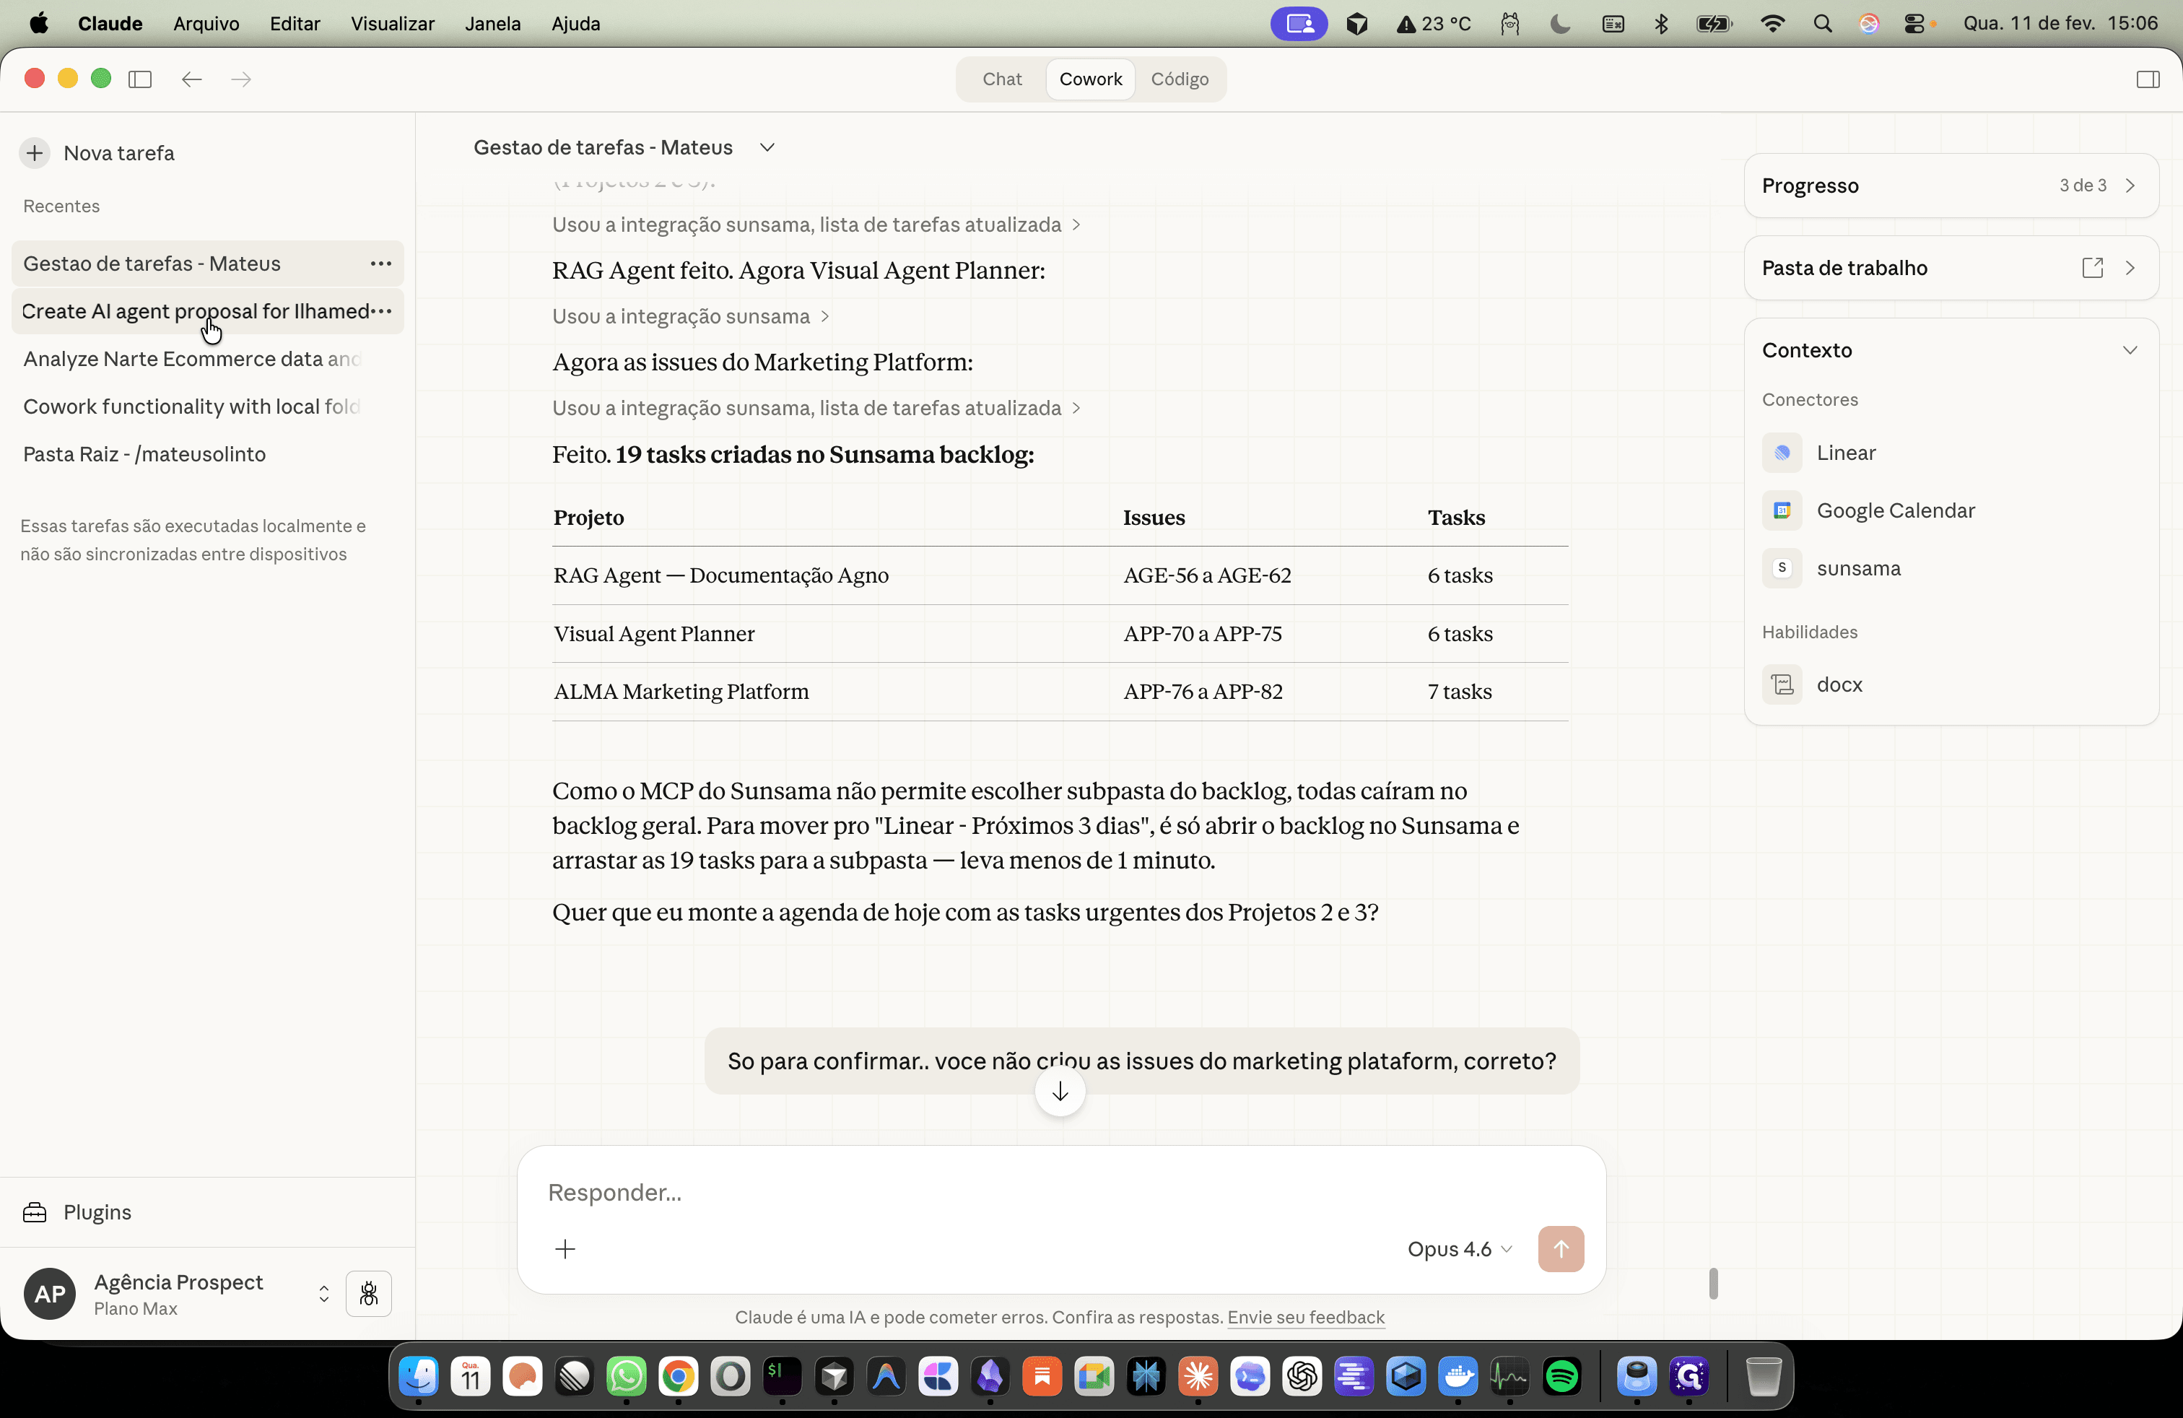Add attachment with plus icon in composer
Viewport: 2183px width, 1418px height.
pyautogui.click(x=565, y=1249)
